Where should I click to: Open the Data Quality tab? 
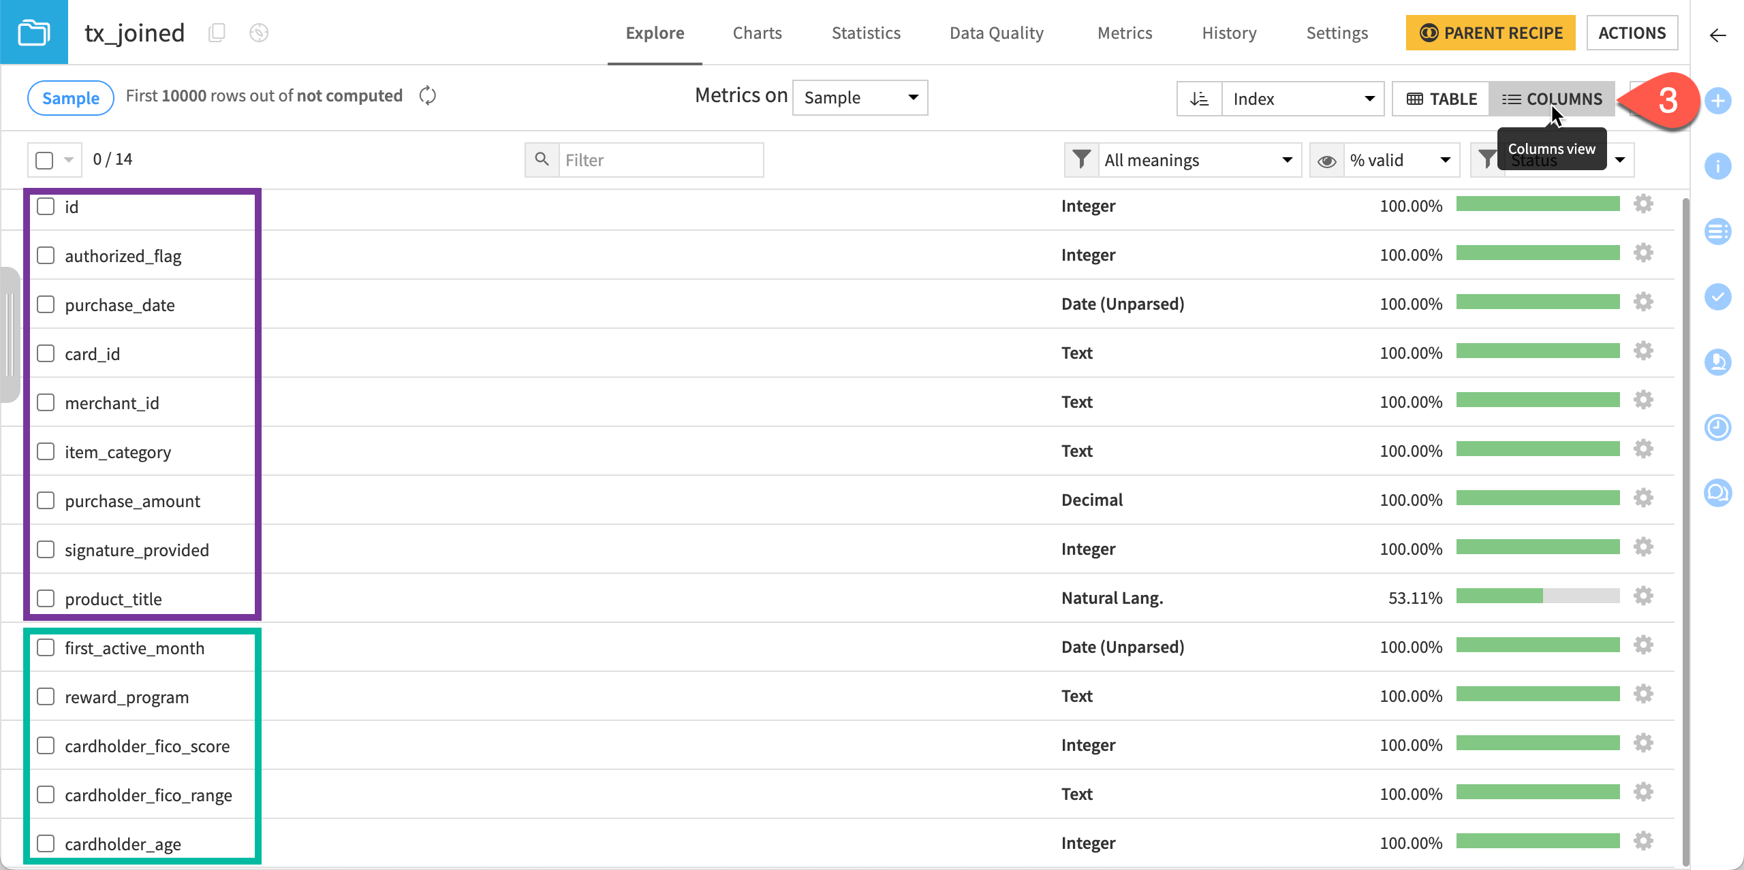point(997,33)
